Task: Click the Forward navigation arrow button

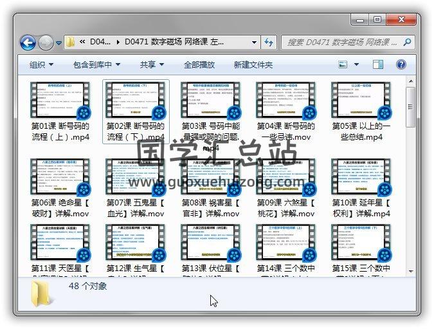Action: pos(46,42)
